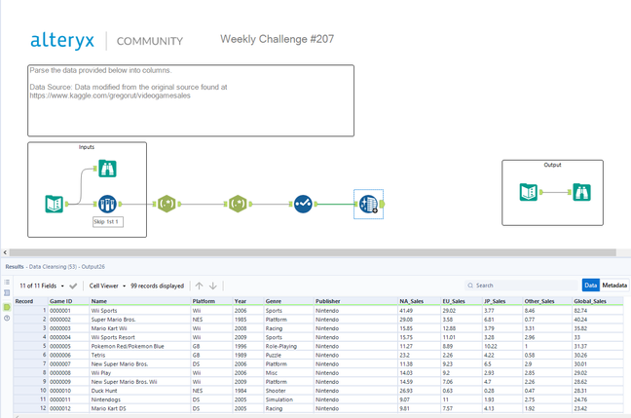Click the cell 'Duck Hunt'
The image size is (631, 418).
click(x=140, y=391)
